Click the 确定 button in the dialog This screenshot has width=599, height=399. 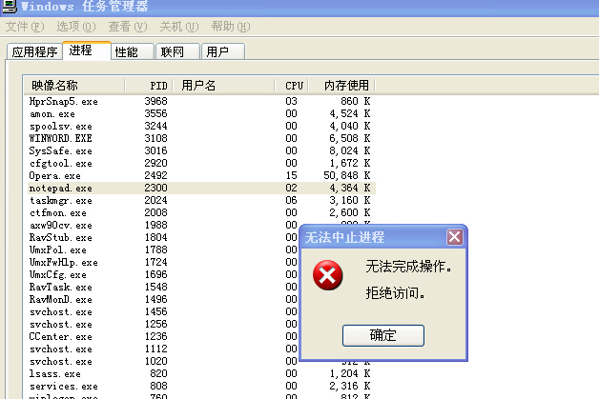pos(383,335)
